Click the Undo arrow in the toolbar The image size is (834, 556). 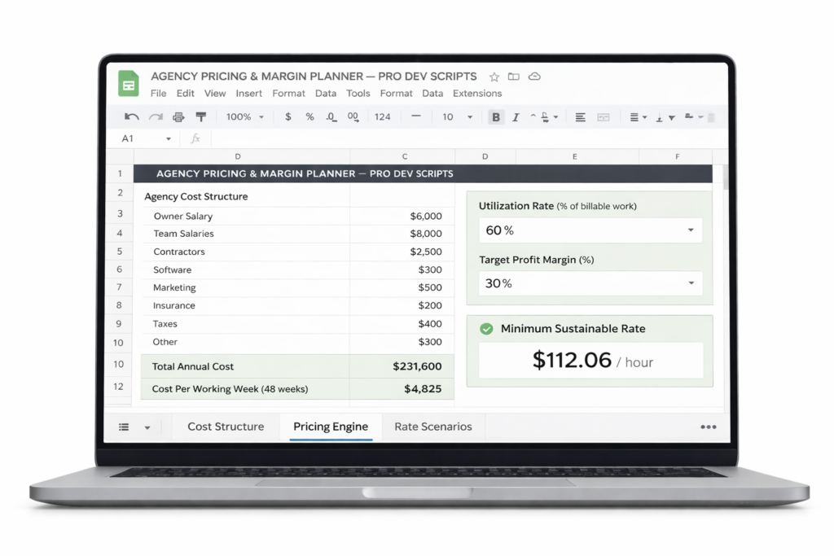coord(132,117)
